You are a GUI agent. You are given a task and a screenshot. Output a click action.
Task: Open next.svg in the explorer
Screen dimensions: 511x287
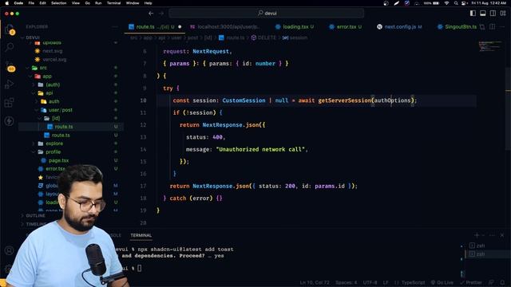(52, 51)
